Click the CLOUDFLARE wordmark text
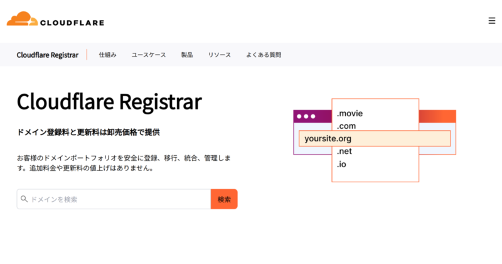Image resolution: width=502 pixels, height=264 pixels. [72, 23]
